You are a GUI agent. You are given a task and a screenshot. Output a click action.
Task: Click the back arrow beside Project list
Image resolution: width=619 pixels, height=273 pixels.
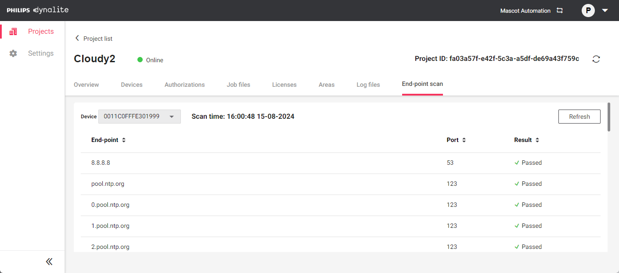click(x=77, y=39)
